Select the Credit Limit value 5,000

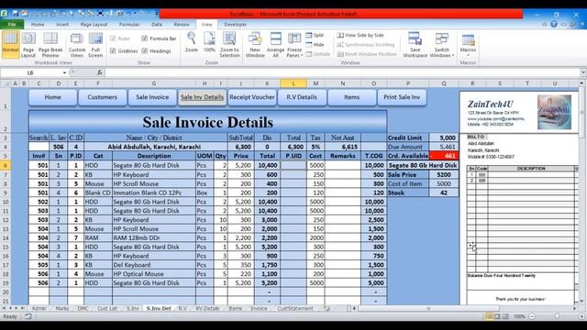pos(444,137)
